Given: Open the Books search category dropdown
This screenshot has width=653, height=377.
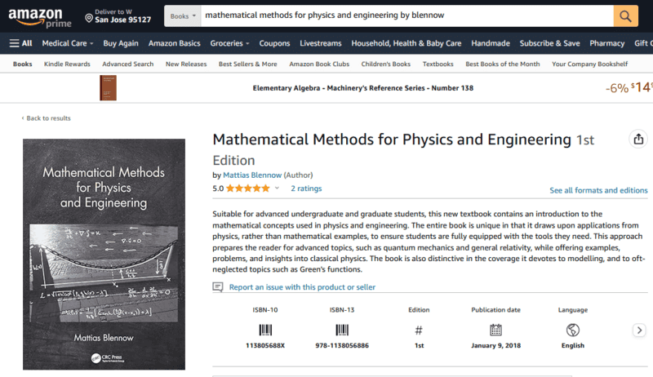Looking at the screenshot, I should (182, 16).
